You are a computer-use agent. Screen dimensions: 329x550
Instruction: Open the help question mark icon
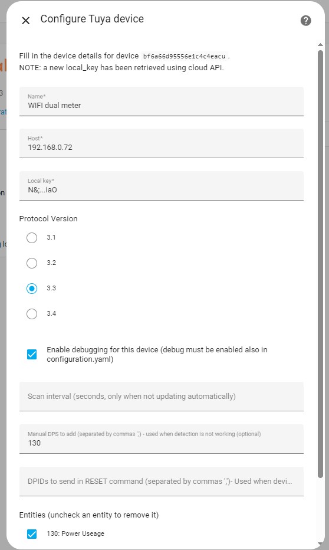[306, 21]
